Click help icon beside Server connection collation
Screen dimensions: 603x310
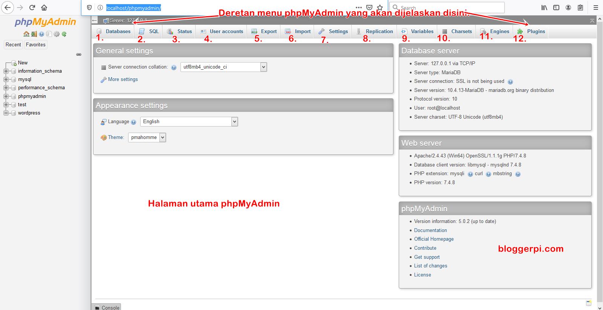point(174,68)
